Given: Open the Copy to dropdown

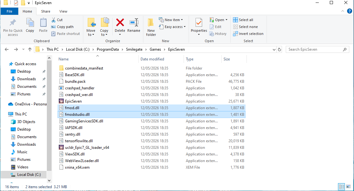Looking at the screenshot, I should [x=104, y=35].
